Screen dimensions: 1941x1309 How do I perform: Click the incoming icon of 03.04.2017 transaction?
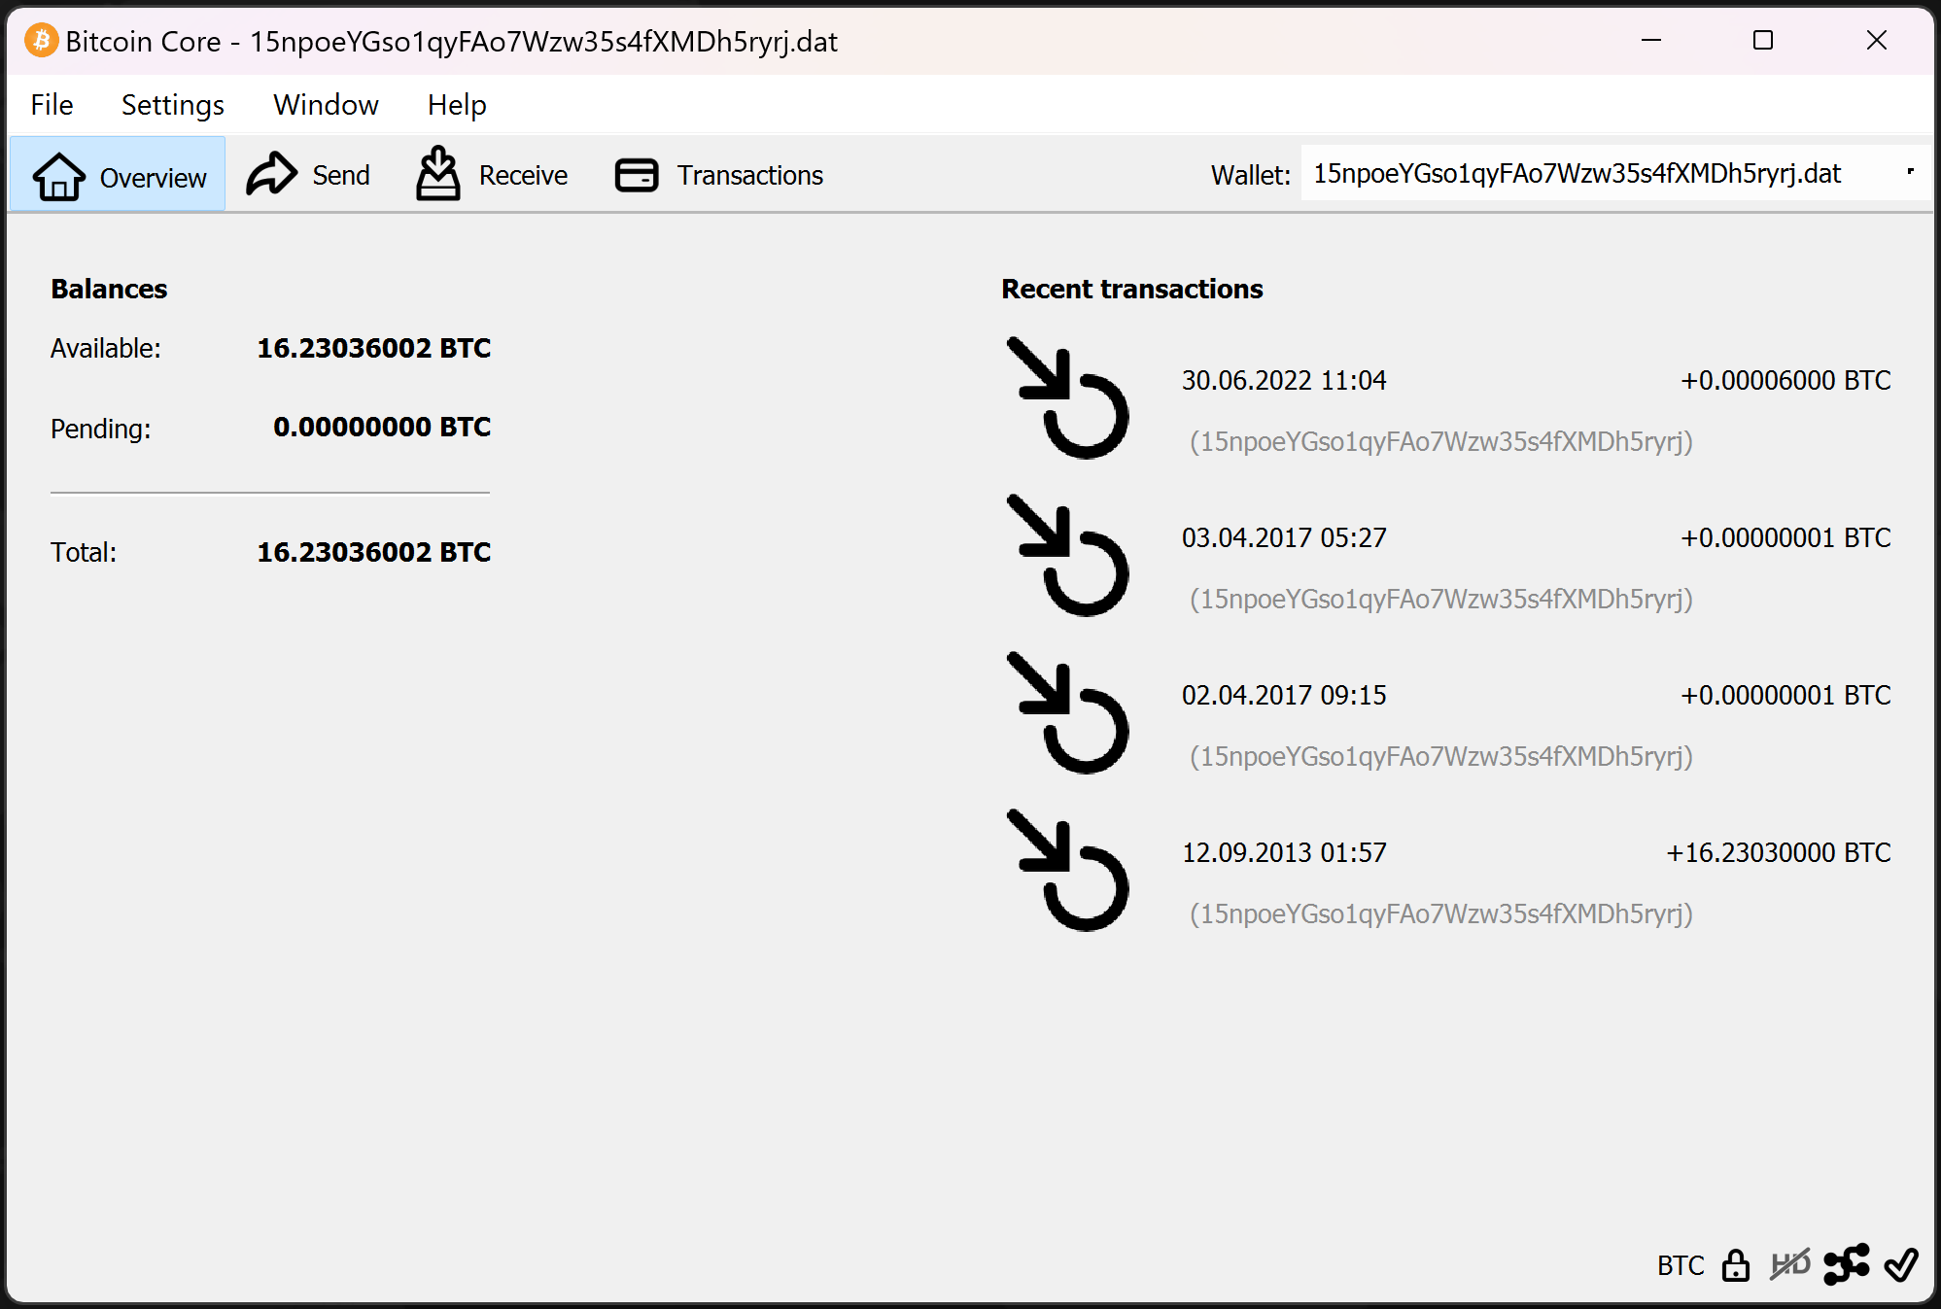[1067, 556]
